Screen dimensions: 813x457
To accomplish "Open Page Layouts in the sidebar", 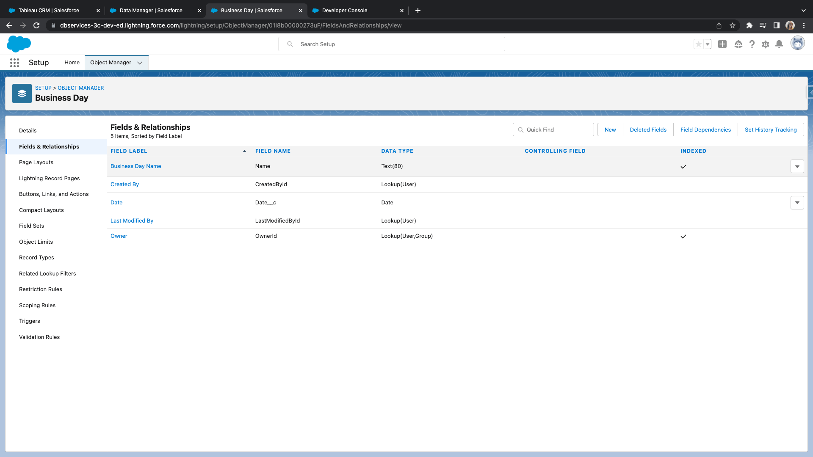I will click(36, 162).
